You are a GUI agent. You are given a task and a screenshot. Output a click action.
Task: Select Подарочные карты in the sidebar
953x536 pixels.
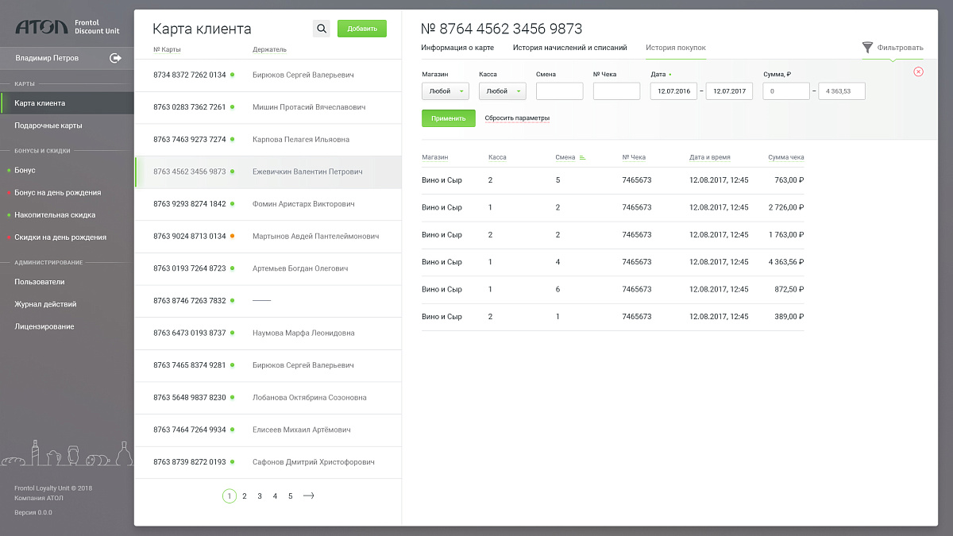pyautogui.click(x=48, y=125)
